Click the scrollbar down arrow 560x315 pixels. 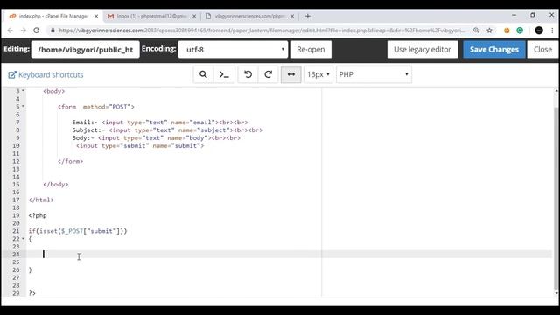point(556,293)
